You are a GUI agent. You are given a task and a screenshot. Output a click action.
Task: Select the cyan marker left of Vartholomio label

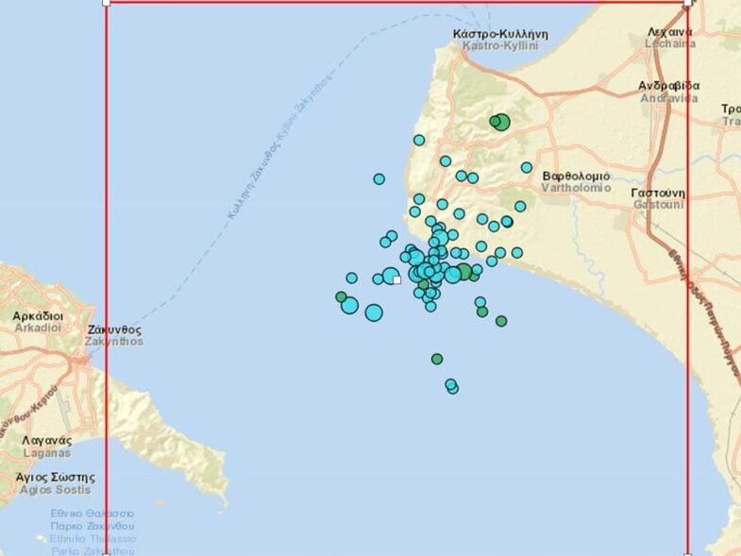(527, 167)
